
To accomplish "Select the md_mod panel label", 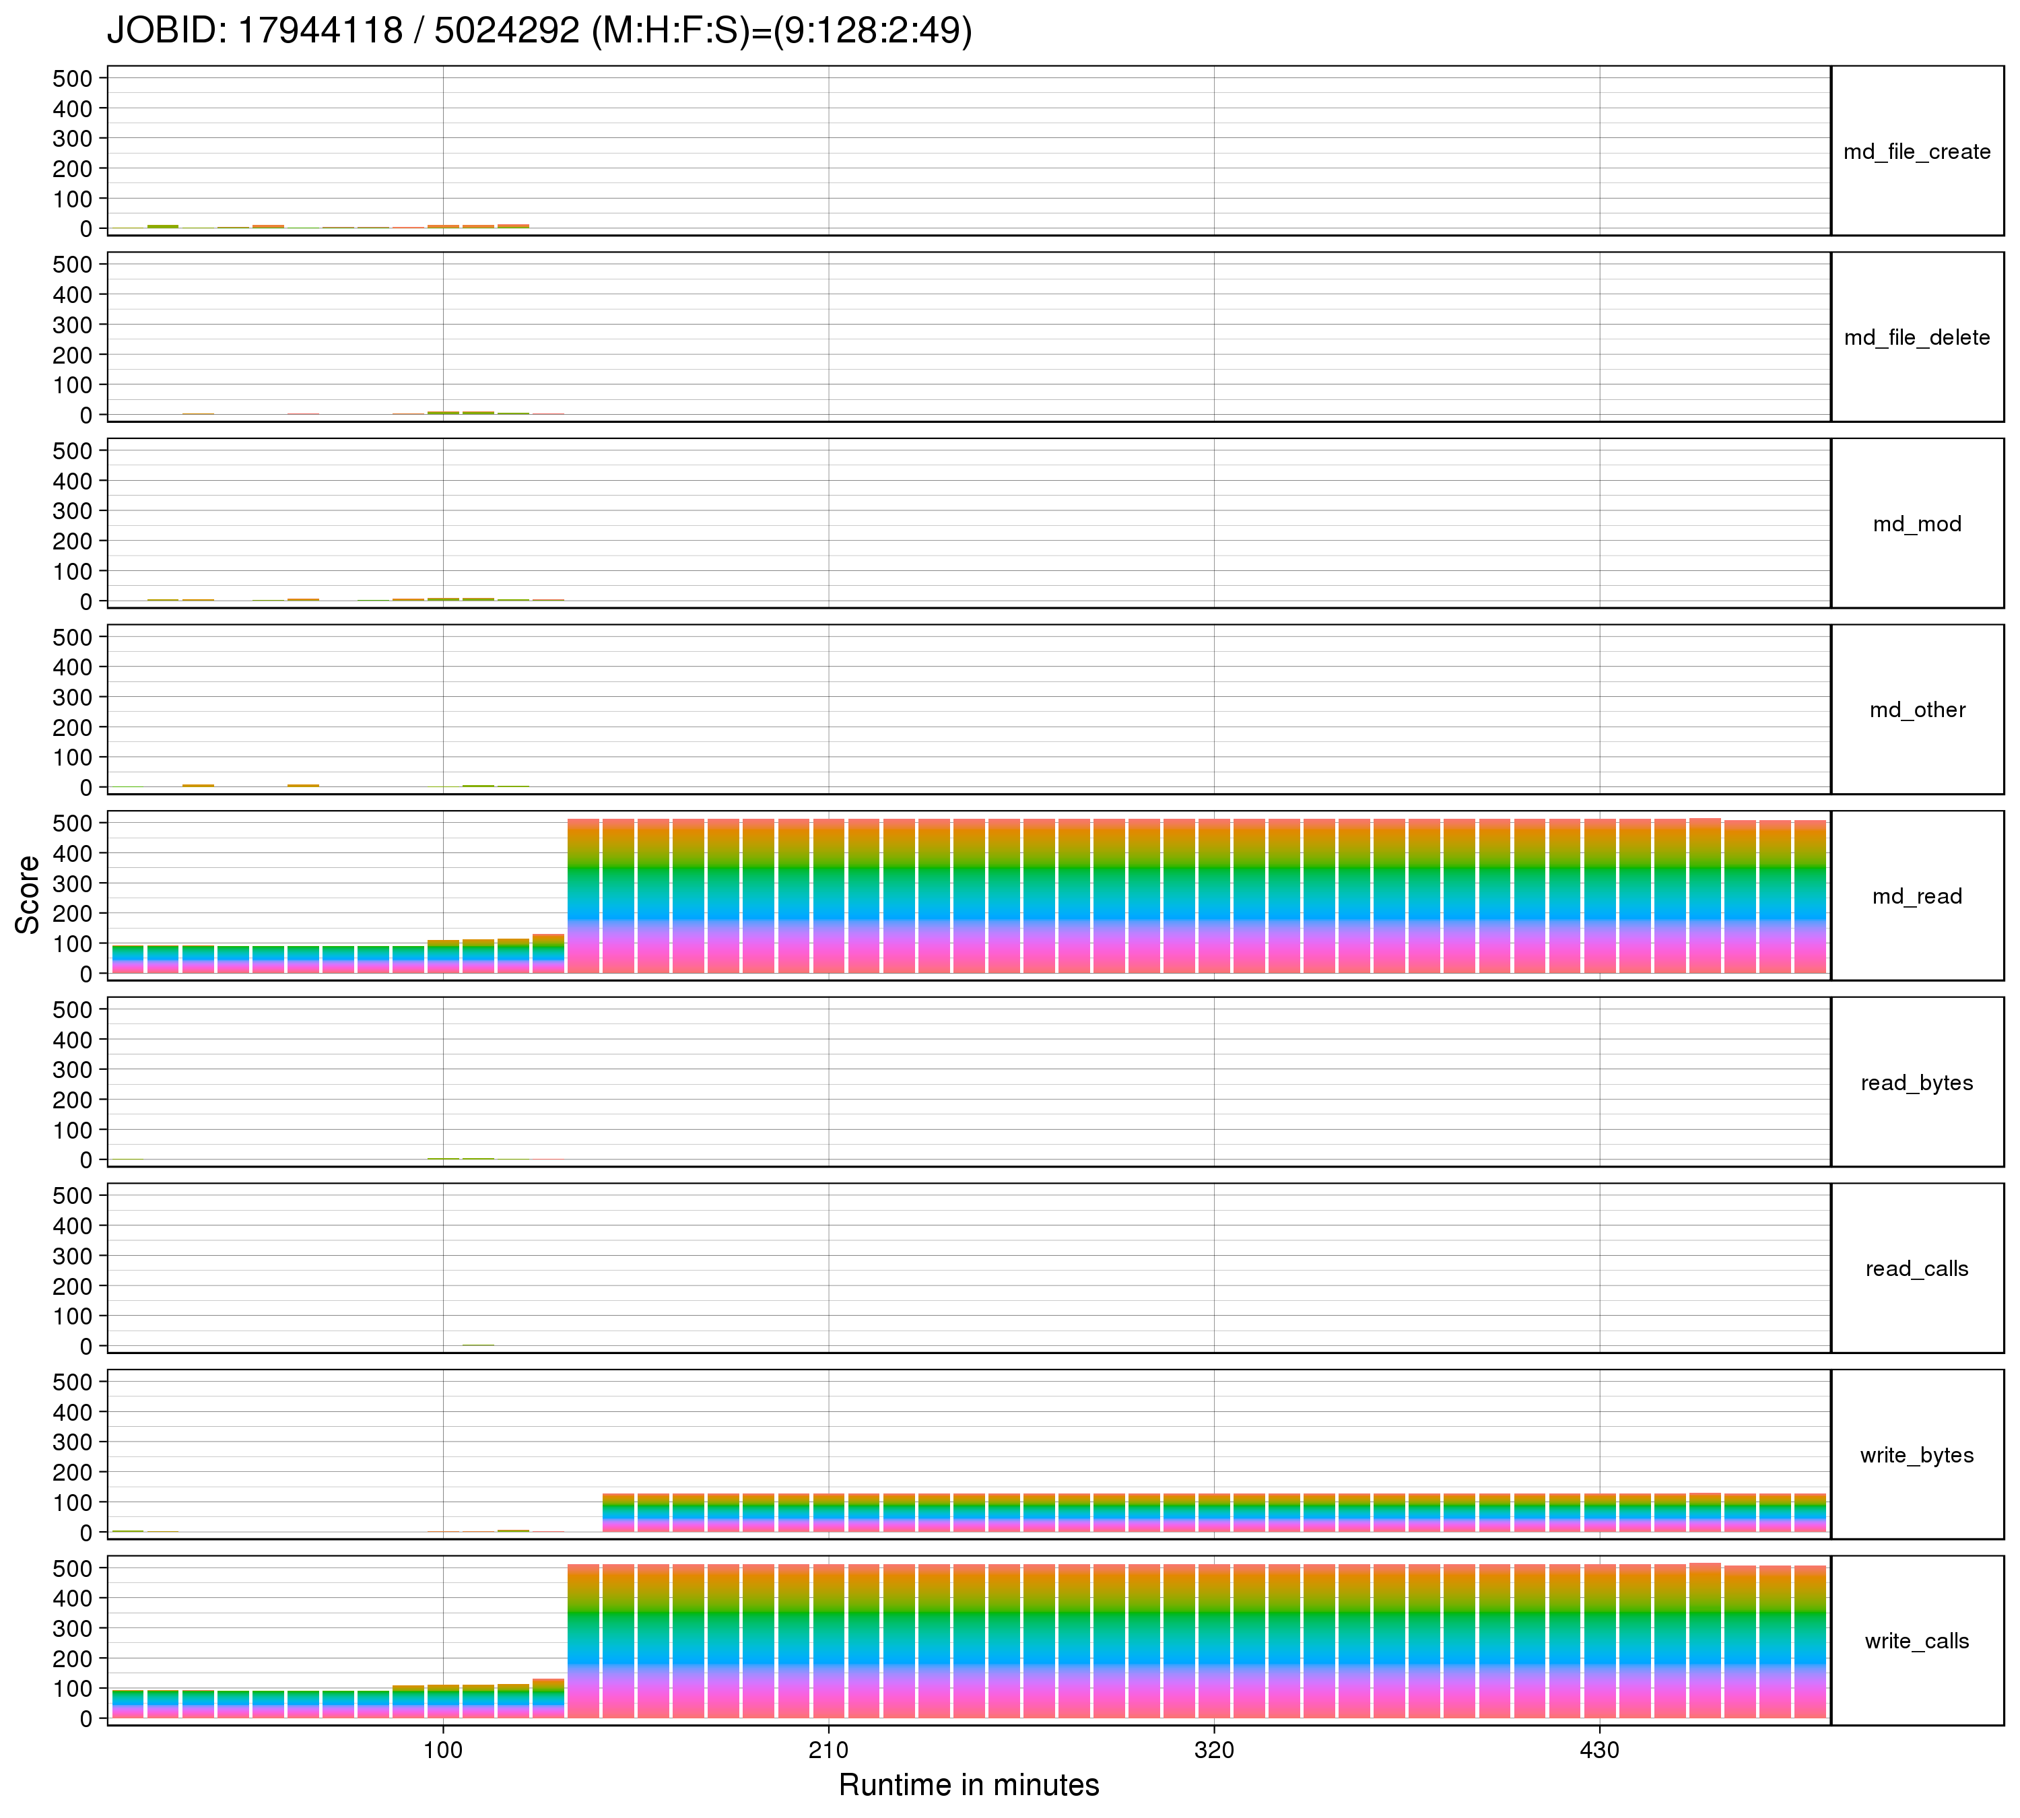I will pos(1916,525).
